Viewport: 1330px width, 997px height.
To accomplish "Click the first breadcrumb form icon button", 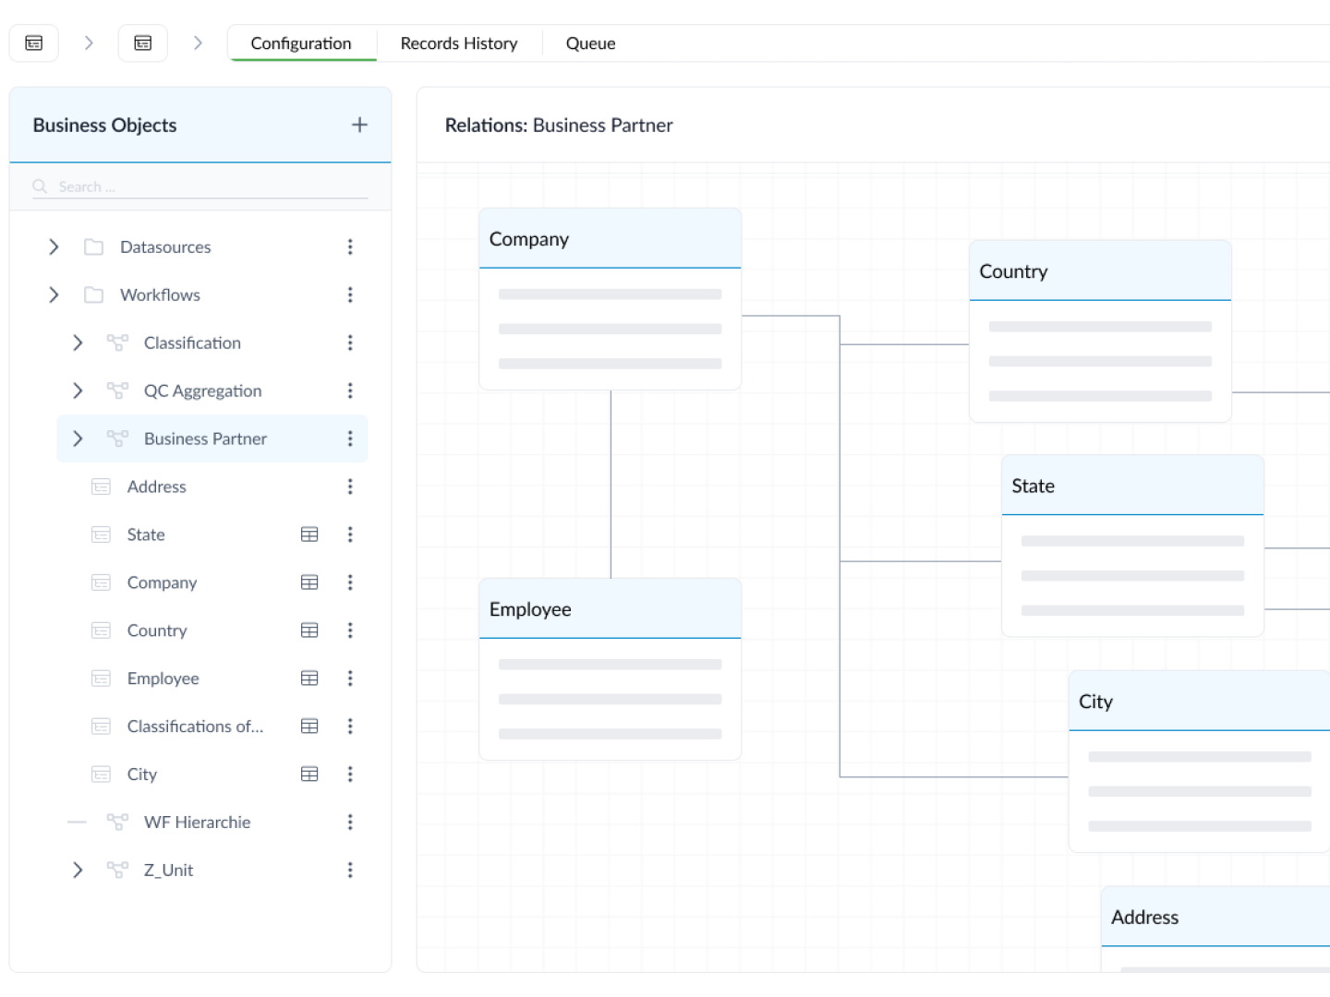I will [x=34, y=42].
